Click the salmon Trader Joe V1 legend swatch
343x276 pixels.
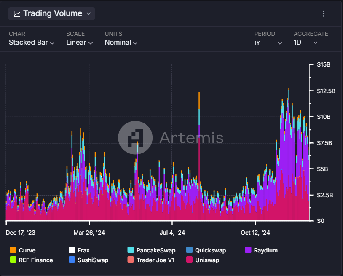pos(131,260)
